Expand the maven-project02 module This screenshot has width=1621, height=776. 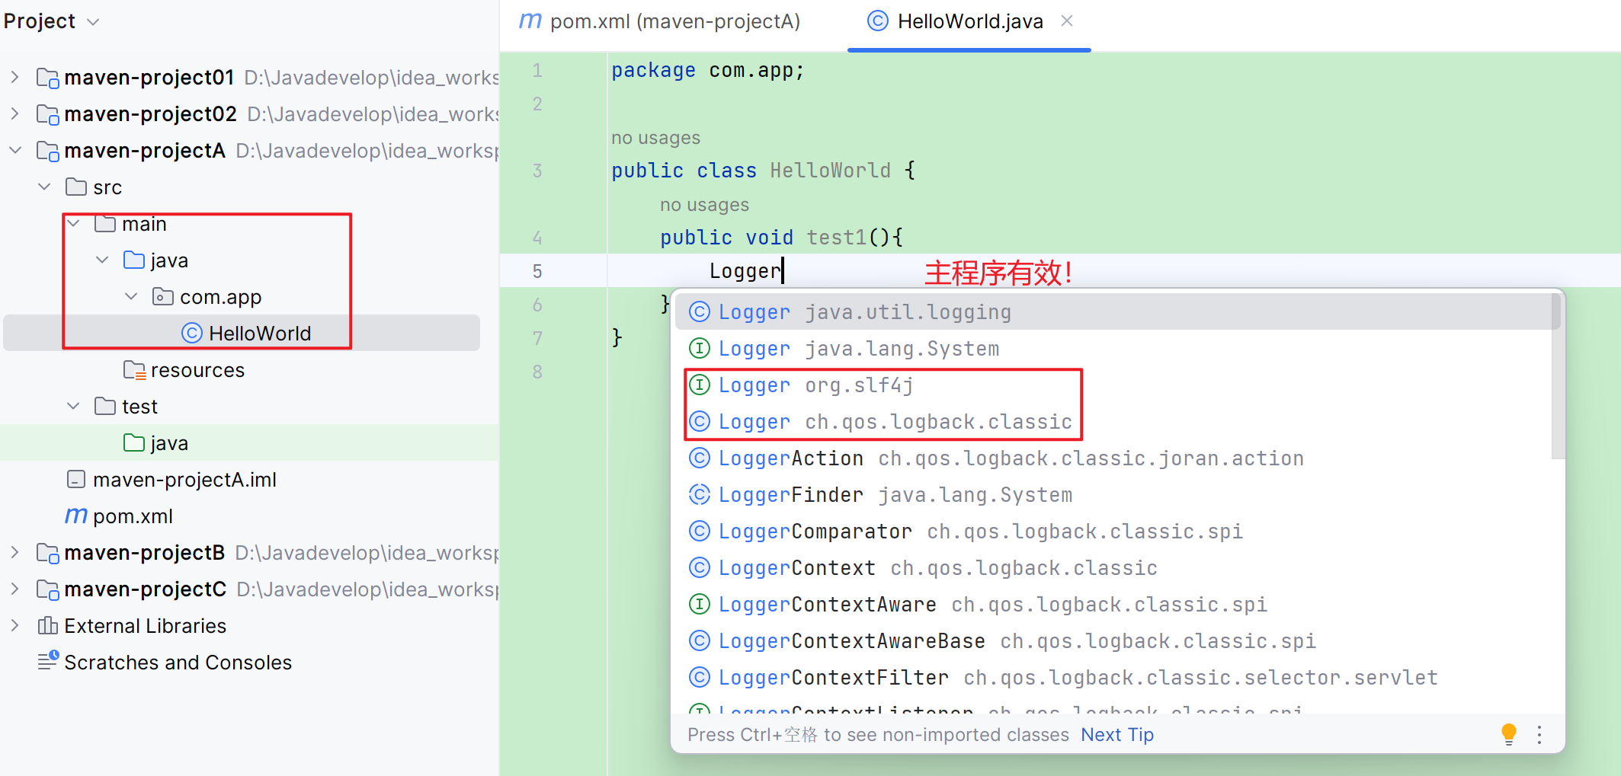coord(14,113)
